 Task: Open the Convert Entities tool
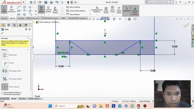point(48,9)
